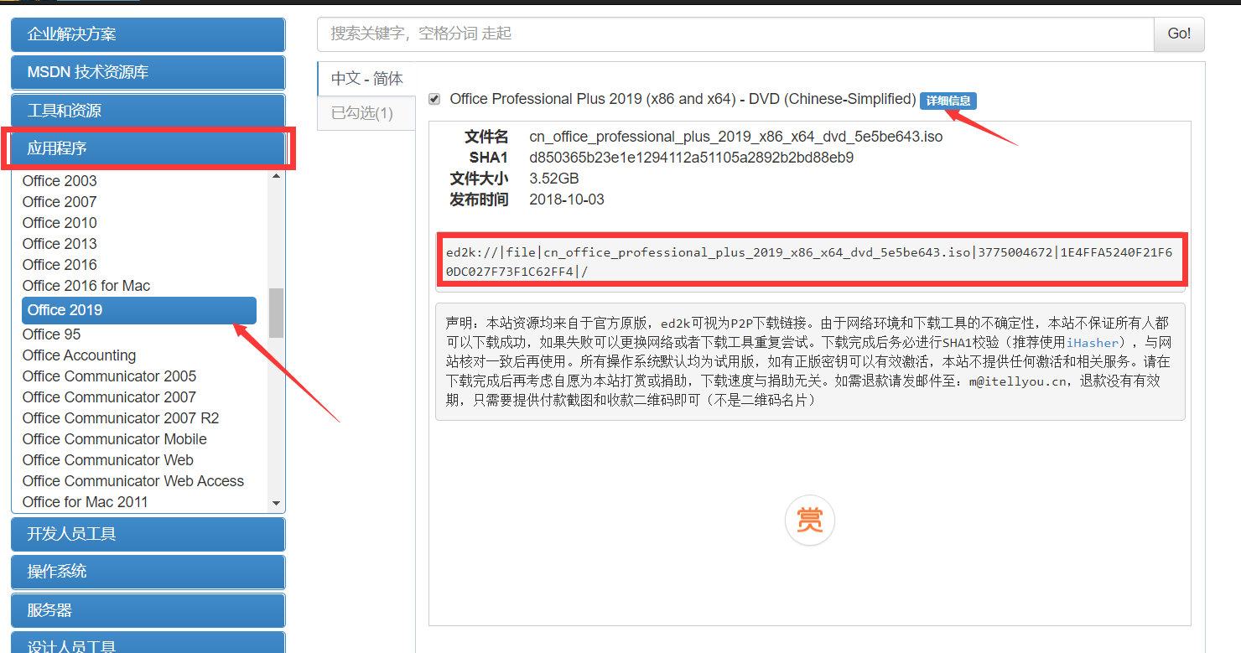1241x653 pixels.
Task: Open the 已勾选(1) tab
Action: 366,113
